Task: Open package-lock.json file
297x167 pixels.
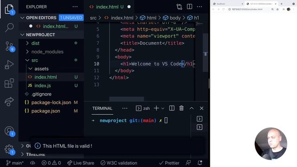Action: coord(51,103)
